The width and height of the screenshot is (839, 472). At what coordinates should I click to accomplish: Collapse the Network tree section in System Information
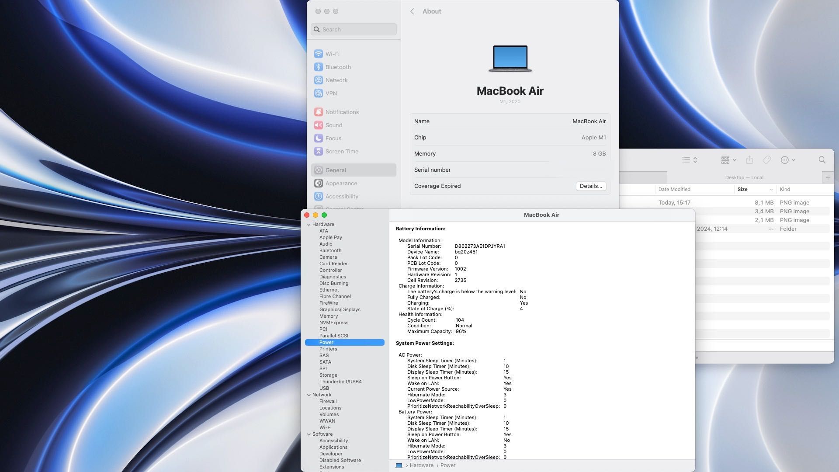[x=309, y=395]
